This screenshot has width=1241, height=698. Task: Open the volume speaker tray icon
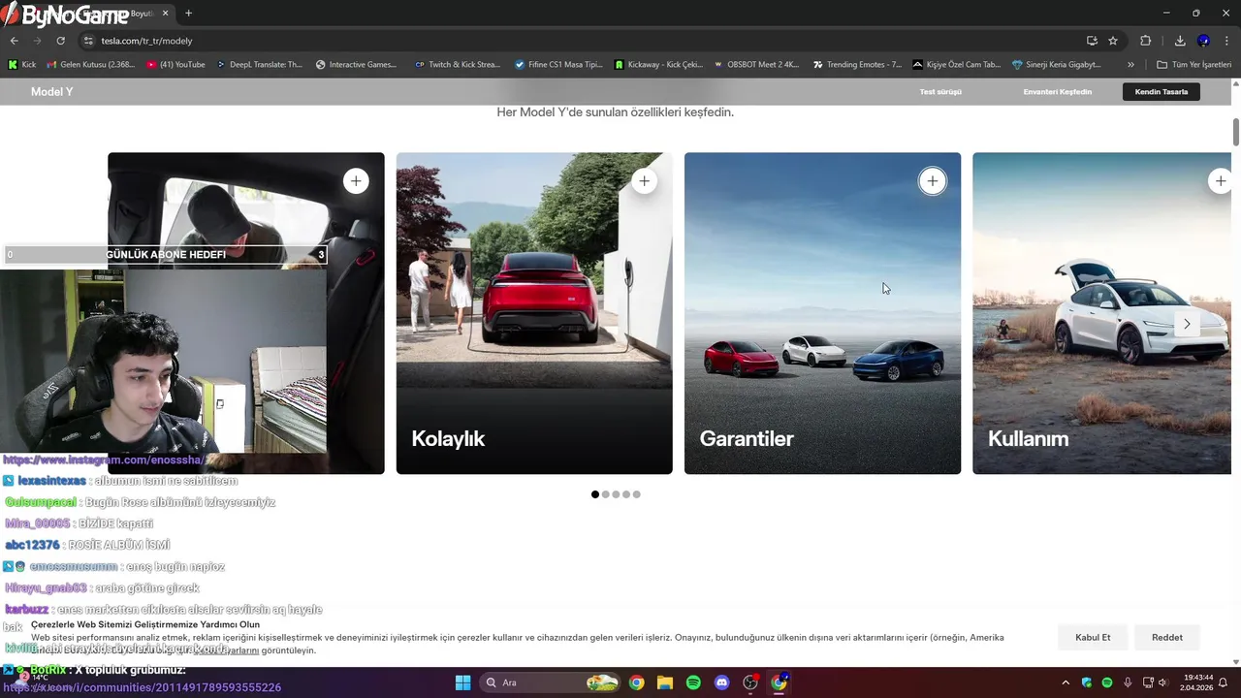1162,682
